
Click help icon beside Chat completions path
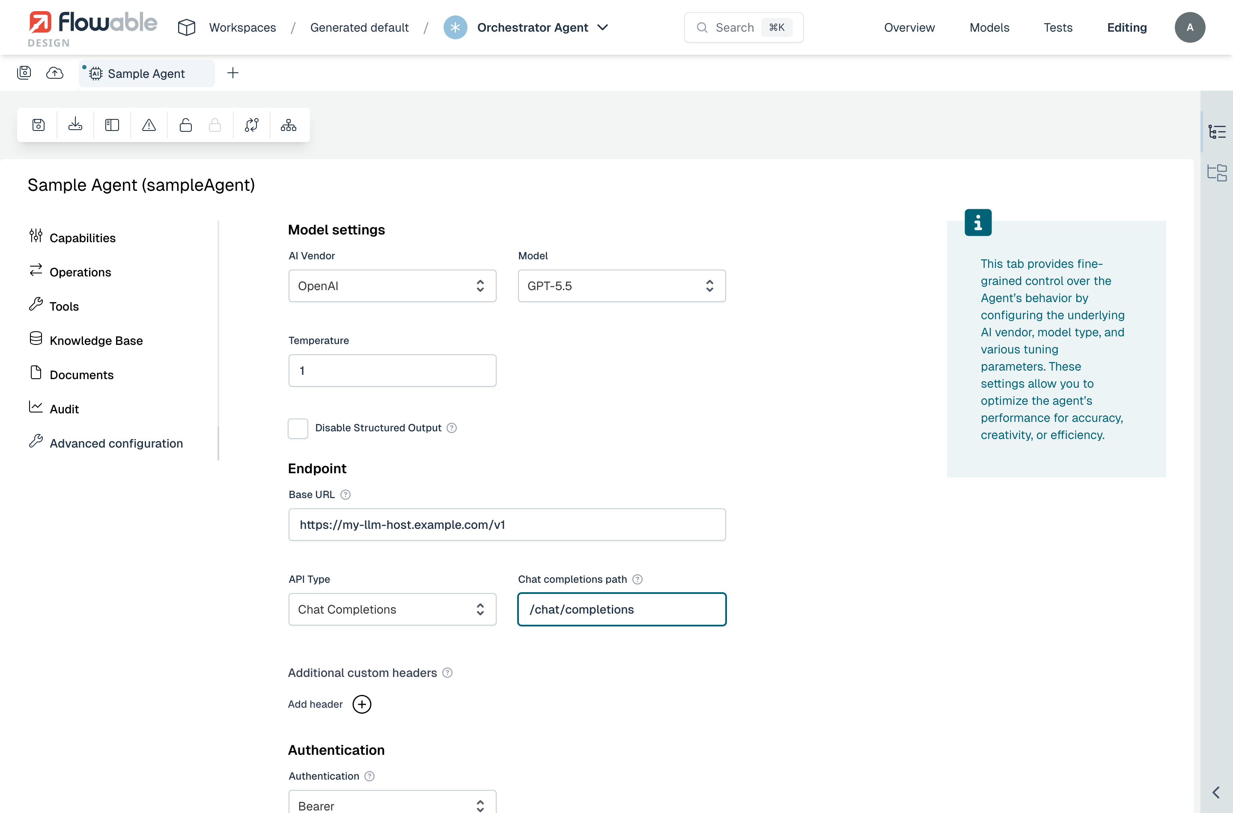(x=637, y=579)
